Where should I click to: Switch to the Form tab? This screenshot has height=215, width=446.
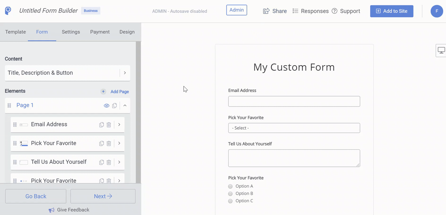coord(42,32)
